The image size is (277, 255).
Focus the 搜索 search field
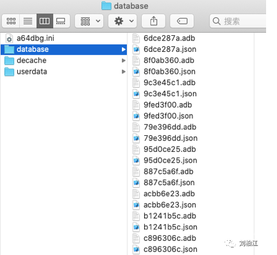[238, 21]
